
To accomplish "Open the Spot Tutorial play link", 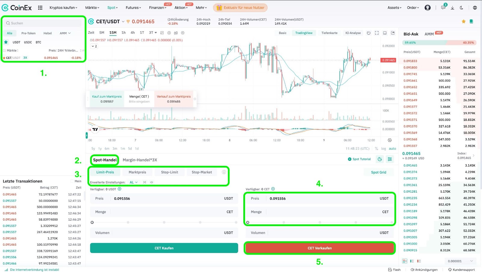I will click(359, 159).
